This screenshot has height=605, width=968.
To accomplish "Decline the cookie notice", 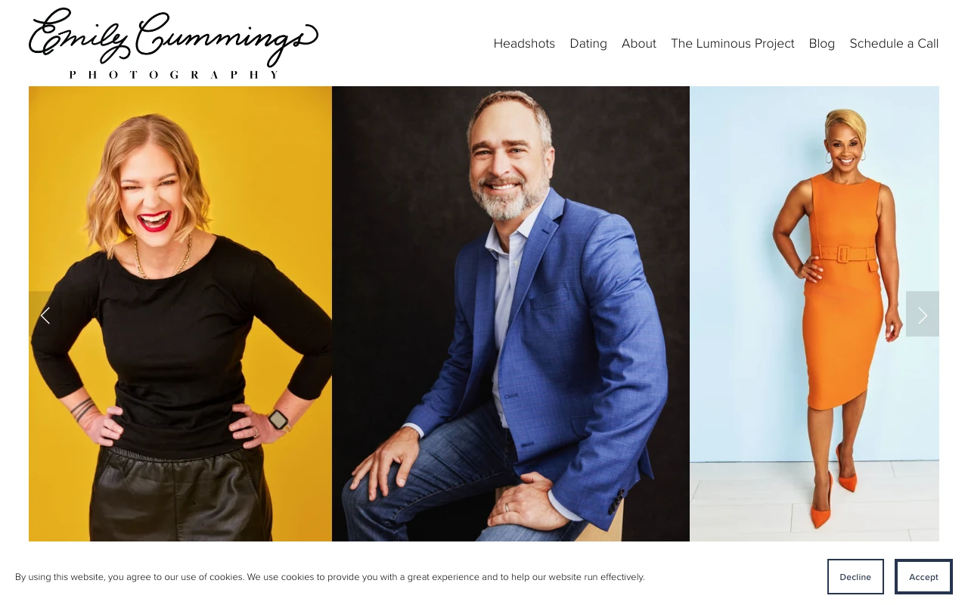I will coord(855,577).
